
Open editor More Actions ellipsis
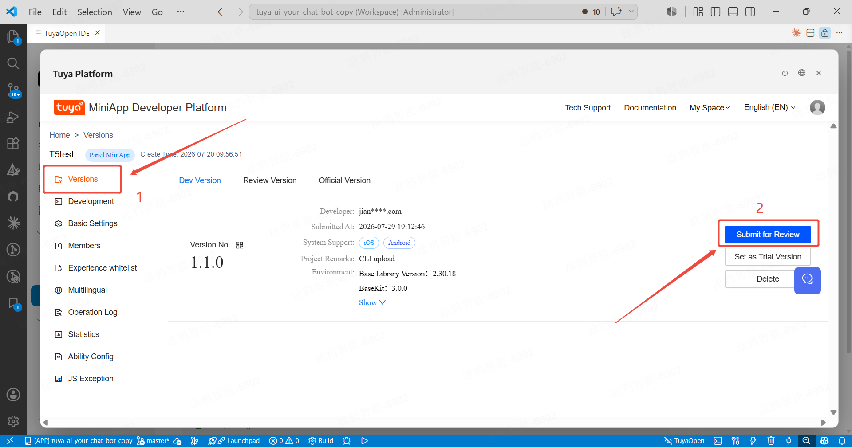839,33
